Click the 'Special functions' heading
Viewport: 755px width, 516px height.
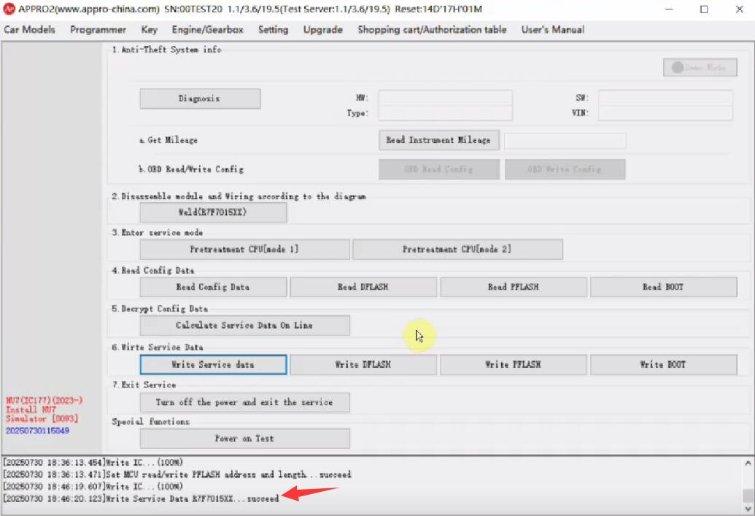pyautogui.click(x=151, y=422)
